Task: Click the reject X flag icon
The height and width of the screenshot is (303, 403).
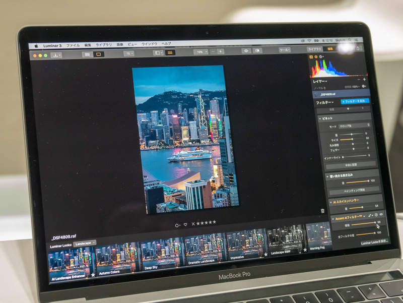Action: [193, 224]
